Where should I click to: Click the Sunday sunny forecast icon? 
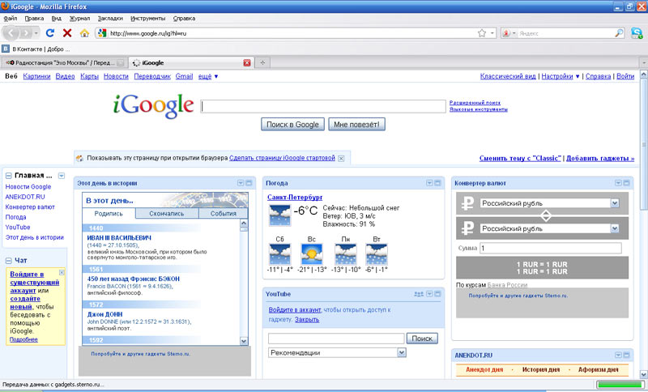[312, 254]
